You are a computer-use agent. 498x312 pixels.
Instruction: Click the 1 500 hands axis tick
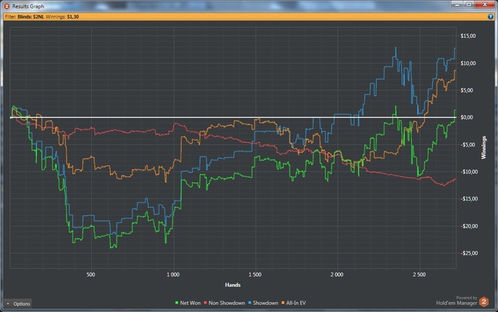click(x=255, y=274)
